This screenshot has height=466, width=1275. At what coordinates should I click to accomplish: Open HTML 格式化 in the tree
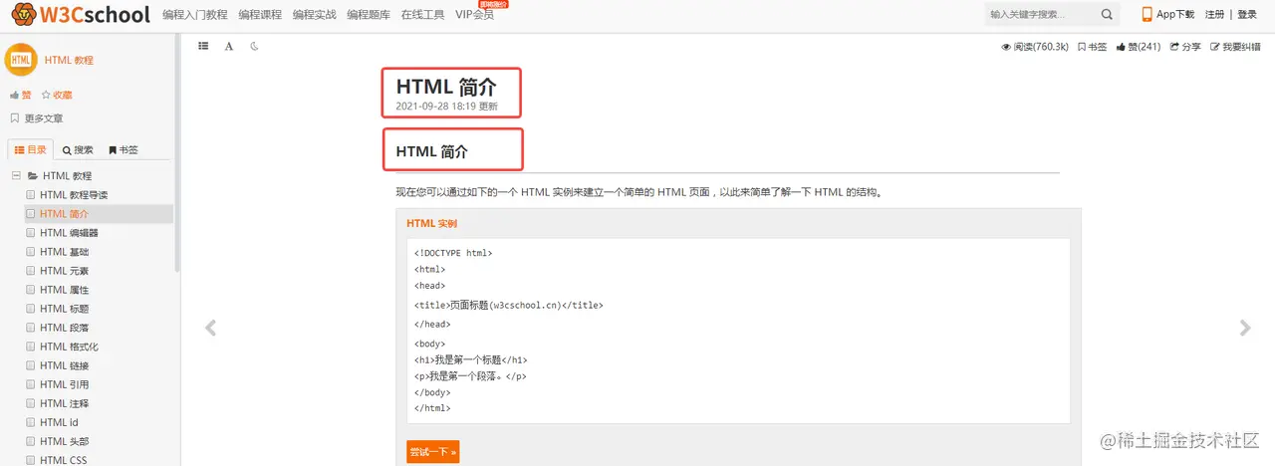coord(69,347)
